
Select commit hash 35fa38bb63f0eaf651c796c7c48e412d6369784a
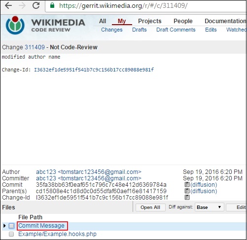101,185
